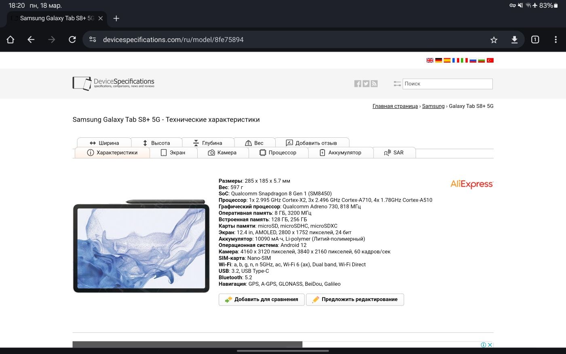Click Предложить редактирование button

[x=355, y=299]
